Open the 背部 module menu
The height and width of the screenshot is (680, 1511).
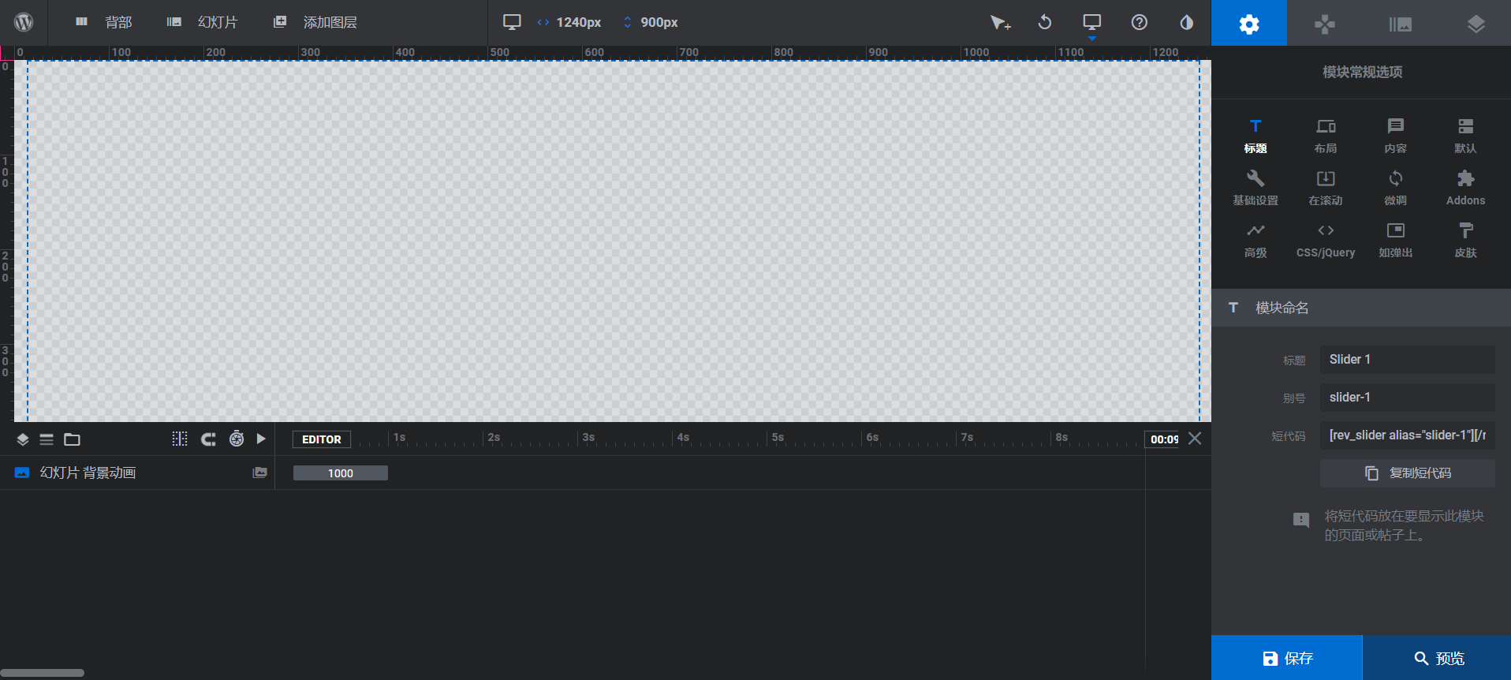104,22
